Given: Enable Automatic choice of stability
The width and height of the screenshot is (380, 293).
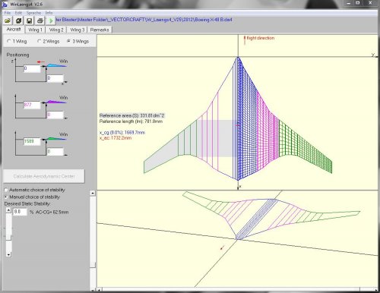Looking at the screenshot, I should tap(6, 190).
